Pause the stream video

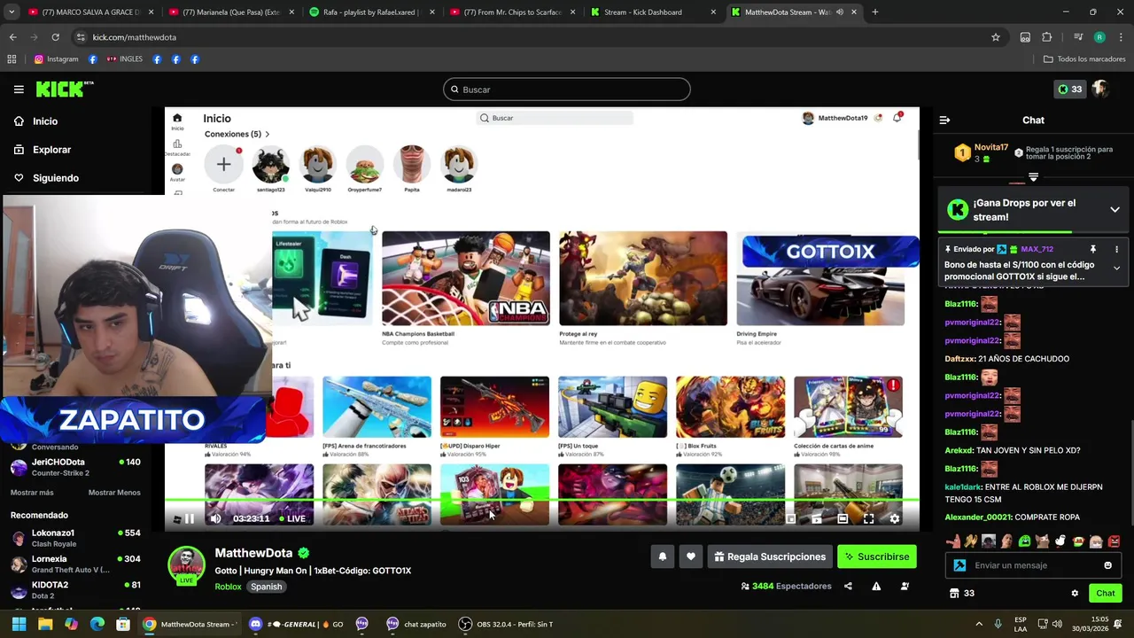pyautogui.click(x=189, y=519)
